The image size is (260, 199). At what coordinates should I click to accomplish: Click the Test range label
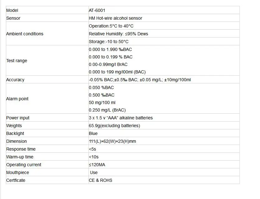[17, 61]
